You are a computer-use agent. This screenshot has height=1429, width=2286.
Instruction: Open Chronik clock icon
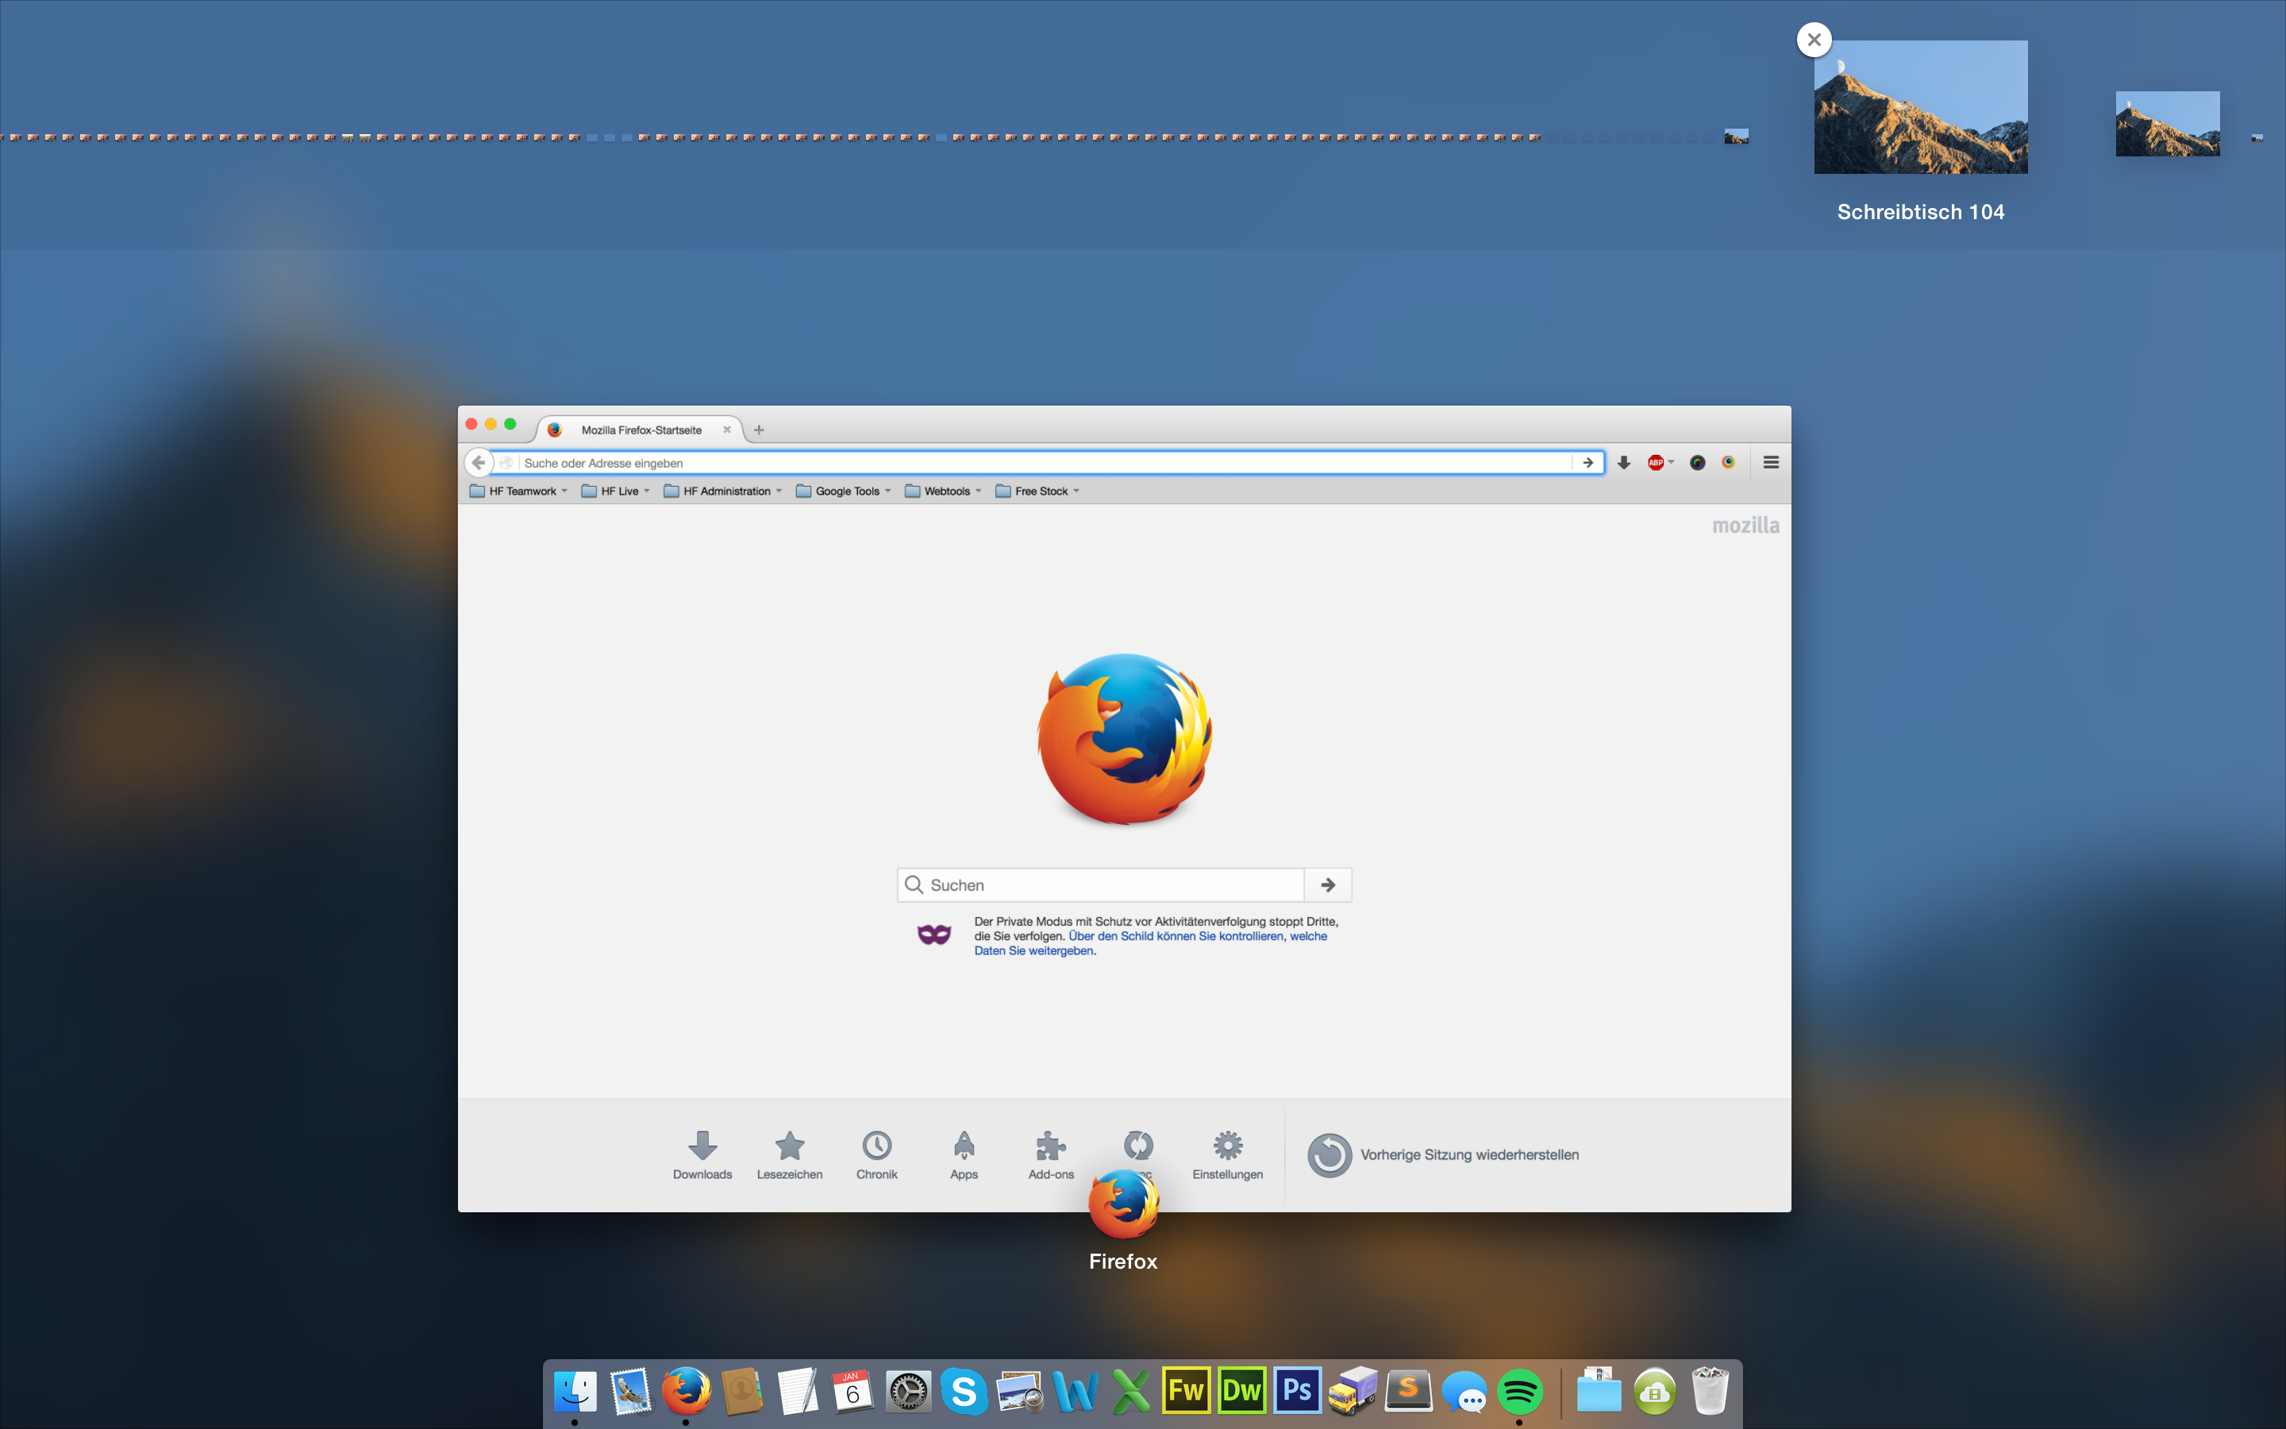876,1146
